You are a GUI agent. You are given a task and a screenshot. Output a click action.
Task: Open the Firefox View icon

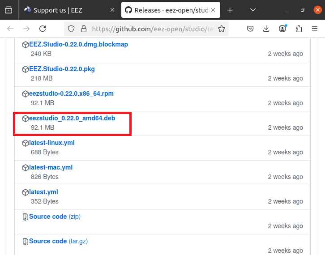9,10
